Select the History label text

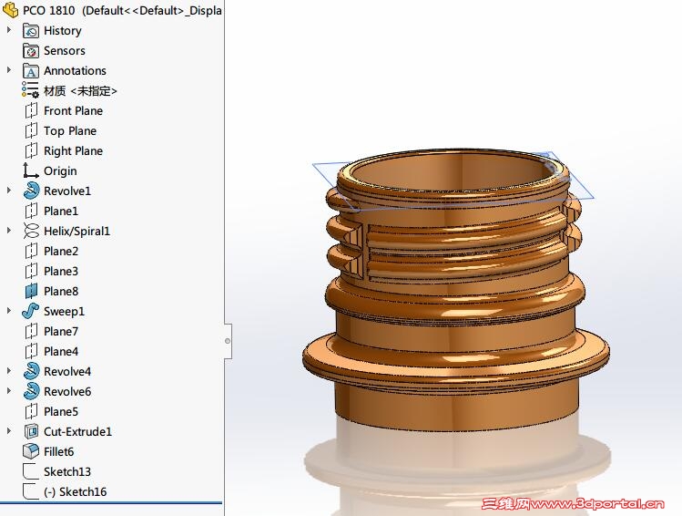(63, 31)
